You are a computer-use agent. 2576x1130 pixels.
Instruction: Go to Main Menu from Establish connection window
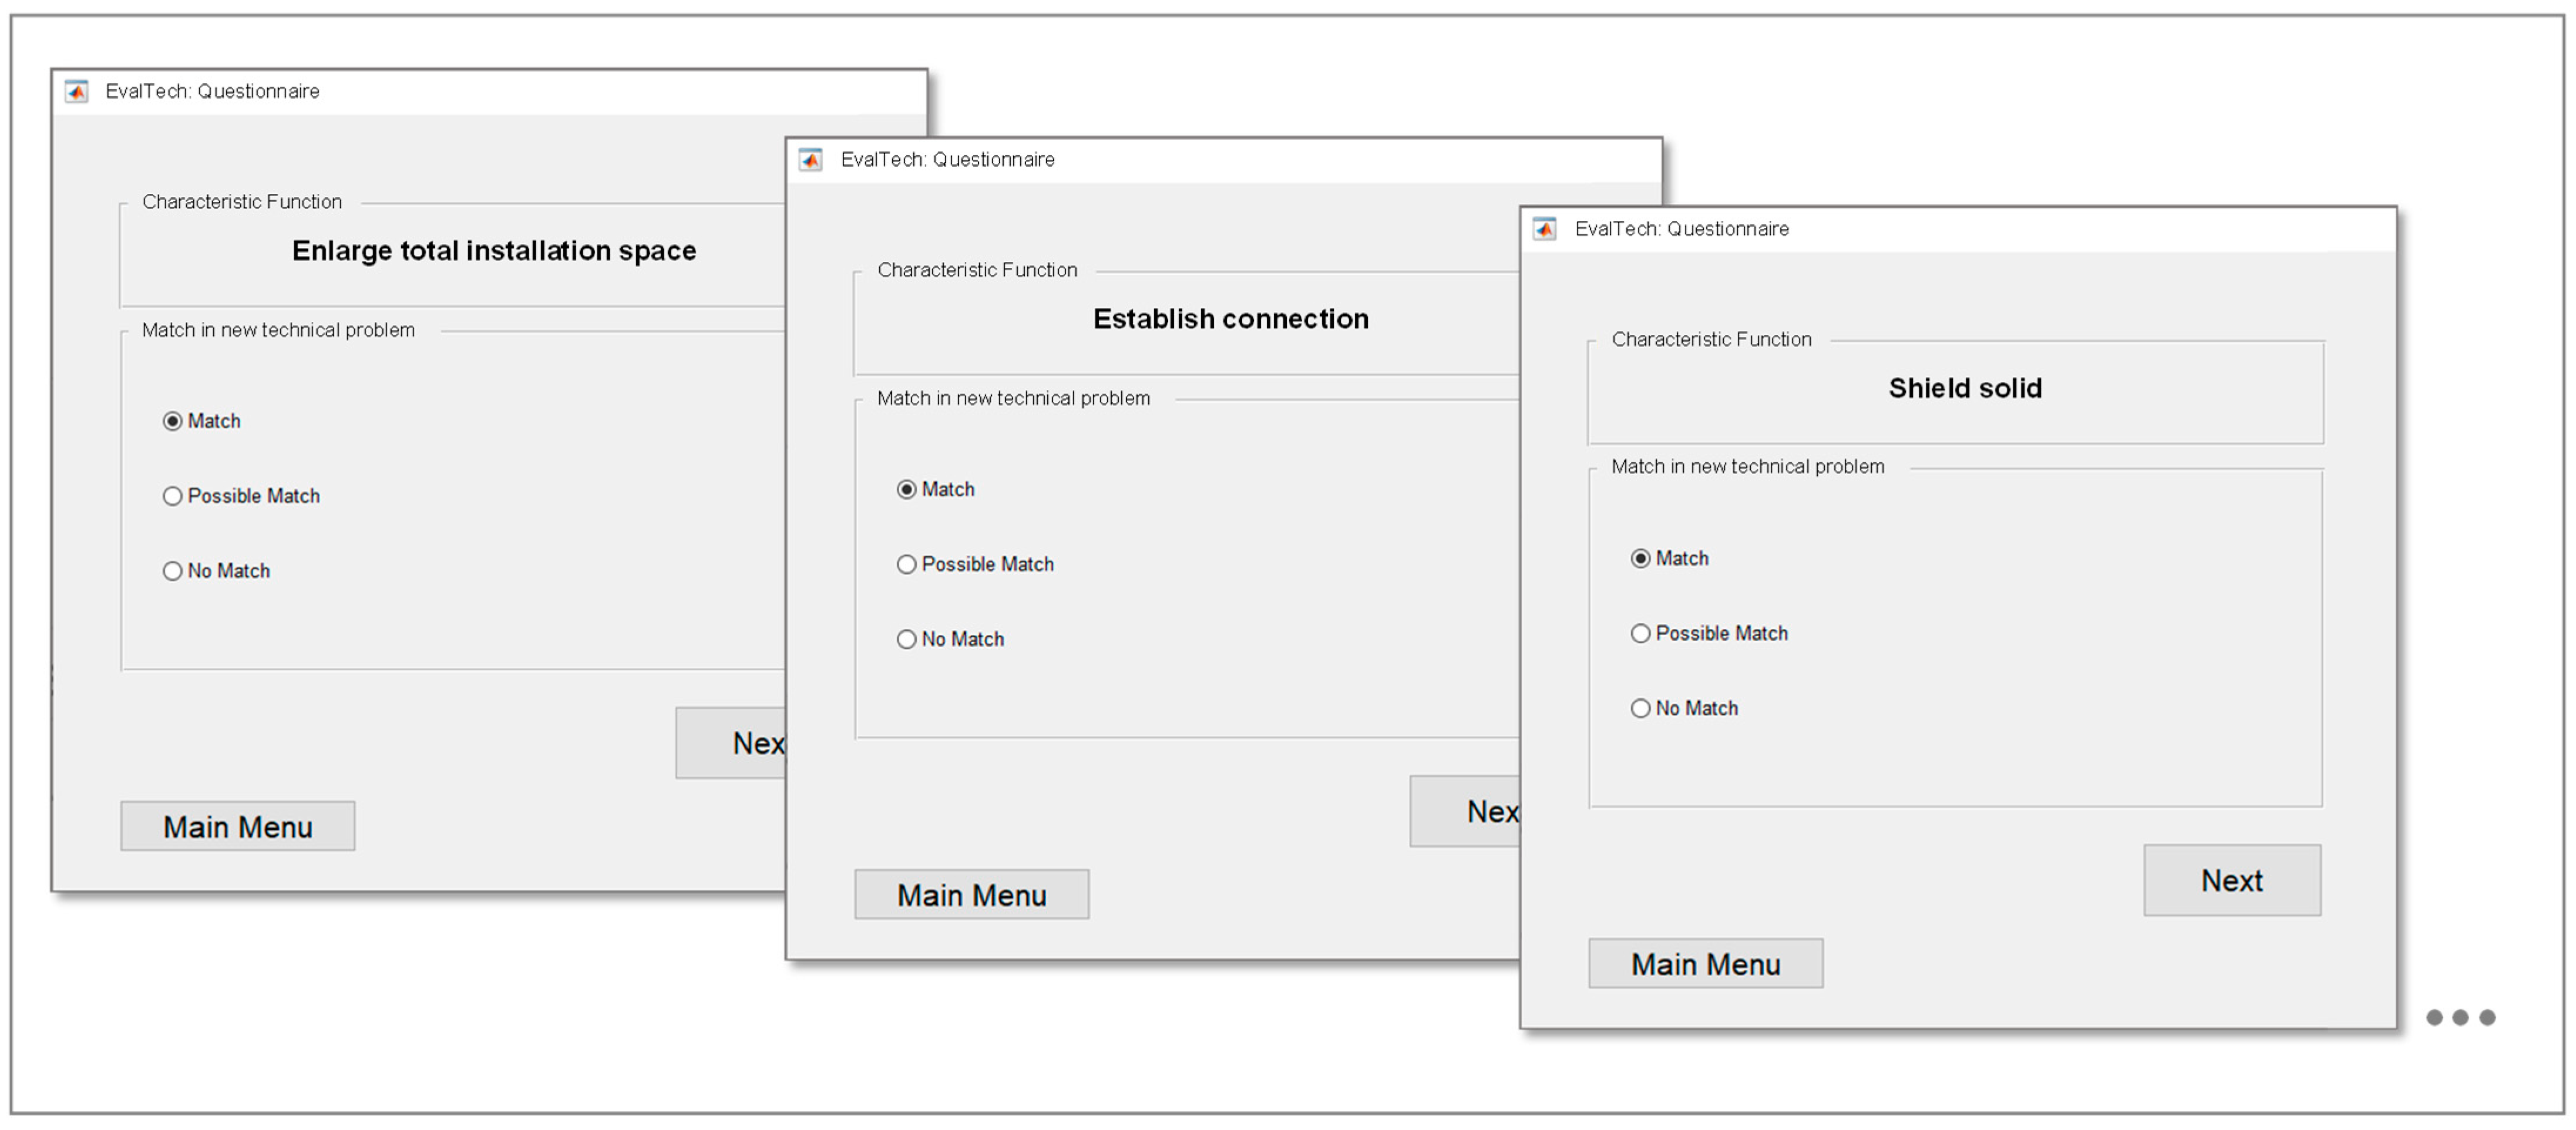pos(971,894)
